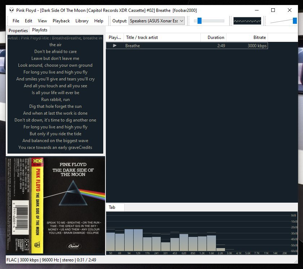Click the seek bar slider handle
Image resolution: width=303 pixels, height=269 pixels.
[x=199, y=21]
